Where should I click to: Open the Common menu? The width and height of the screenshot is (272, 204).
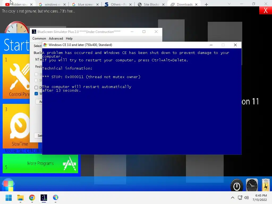[x=39, y=39]
